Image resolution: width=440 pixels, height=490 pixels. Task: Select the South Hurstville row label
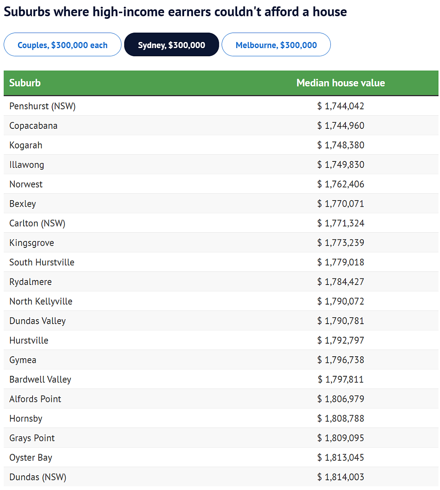(x=42, y=262)
